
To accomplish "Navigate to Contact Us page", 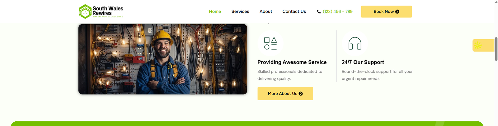I will [294, 12].
